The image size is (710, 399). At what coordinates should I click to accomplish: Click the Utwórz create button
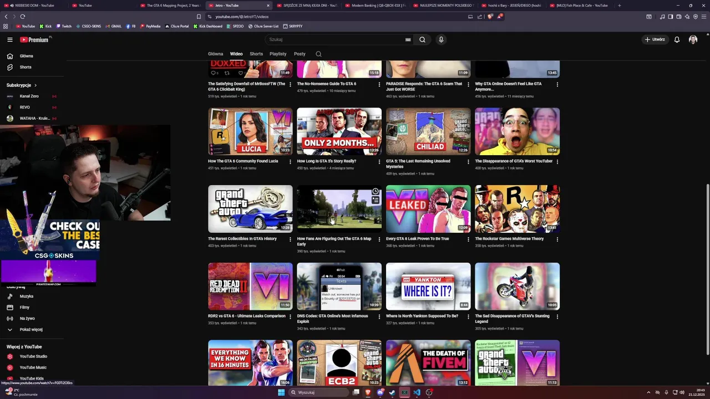click(655, 39)
